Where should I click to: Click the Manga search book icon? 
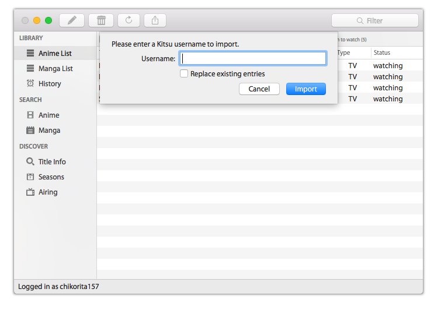tap(30, 130)
